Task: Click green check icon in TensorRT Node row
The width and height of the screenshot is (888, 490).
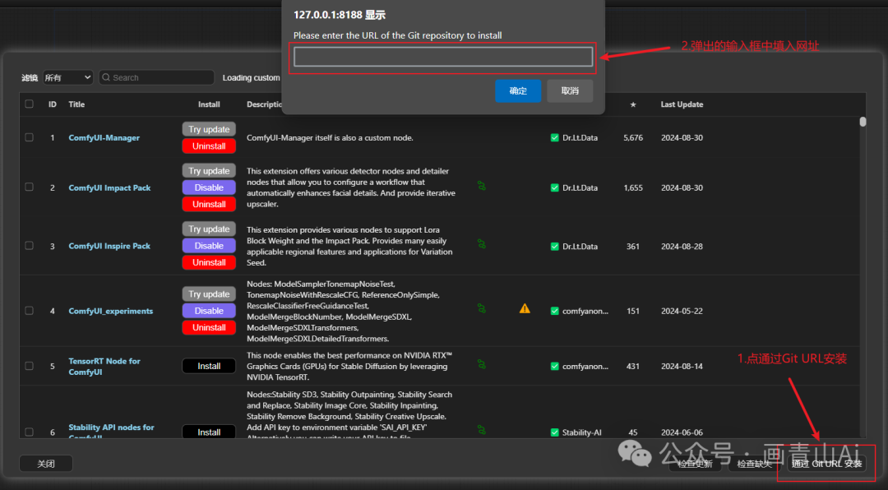Action: (554, 367)
